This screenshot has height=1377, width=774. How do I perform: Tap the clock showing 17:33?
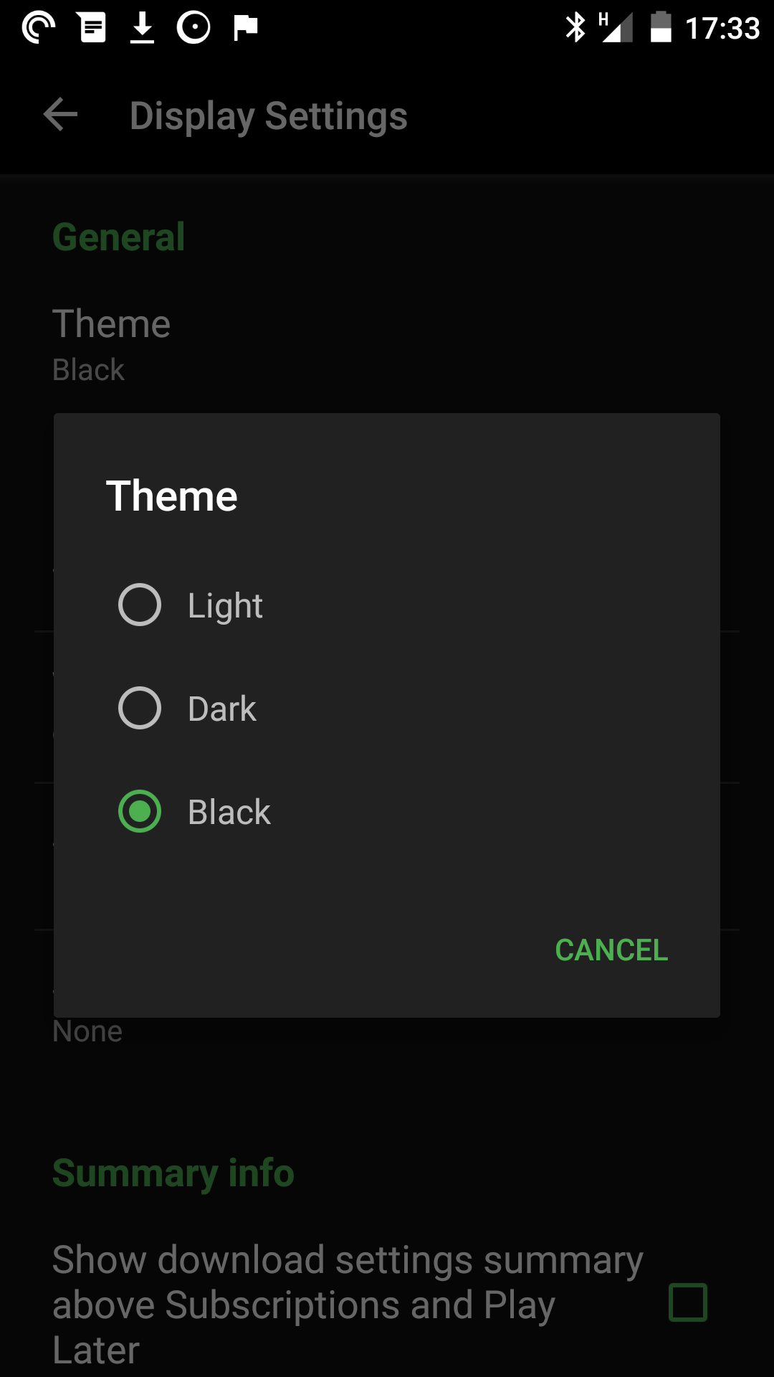(722, 29)
